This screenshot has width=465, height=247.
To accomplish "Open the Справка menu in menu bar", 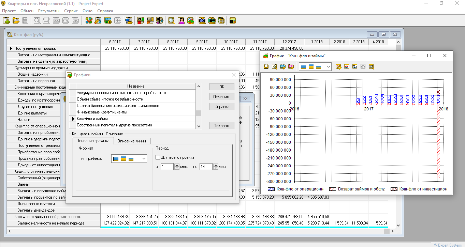I will click(105, 11).
